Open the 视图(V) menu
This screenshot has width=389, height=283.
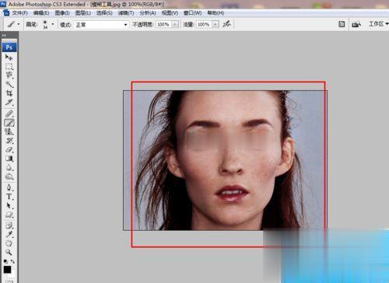tap(170, 12)
